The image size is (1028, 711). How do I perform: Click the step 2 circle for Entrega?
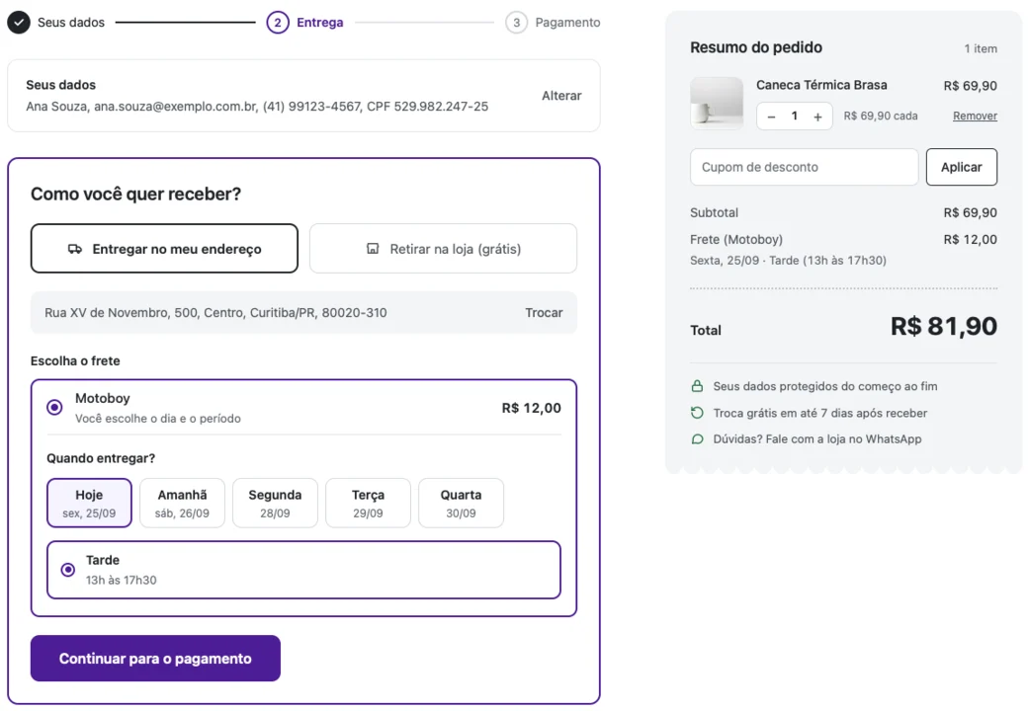[x=278, y=23]
